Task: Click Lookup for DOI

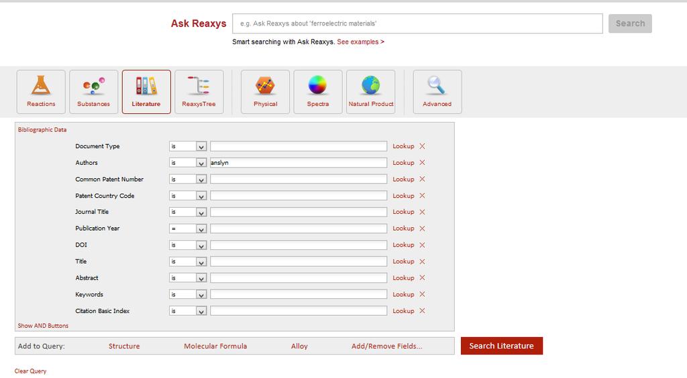Action: (403, 245)
